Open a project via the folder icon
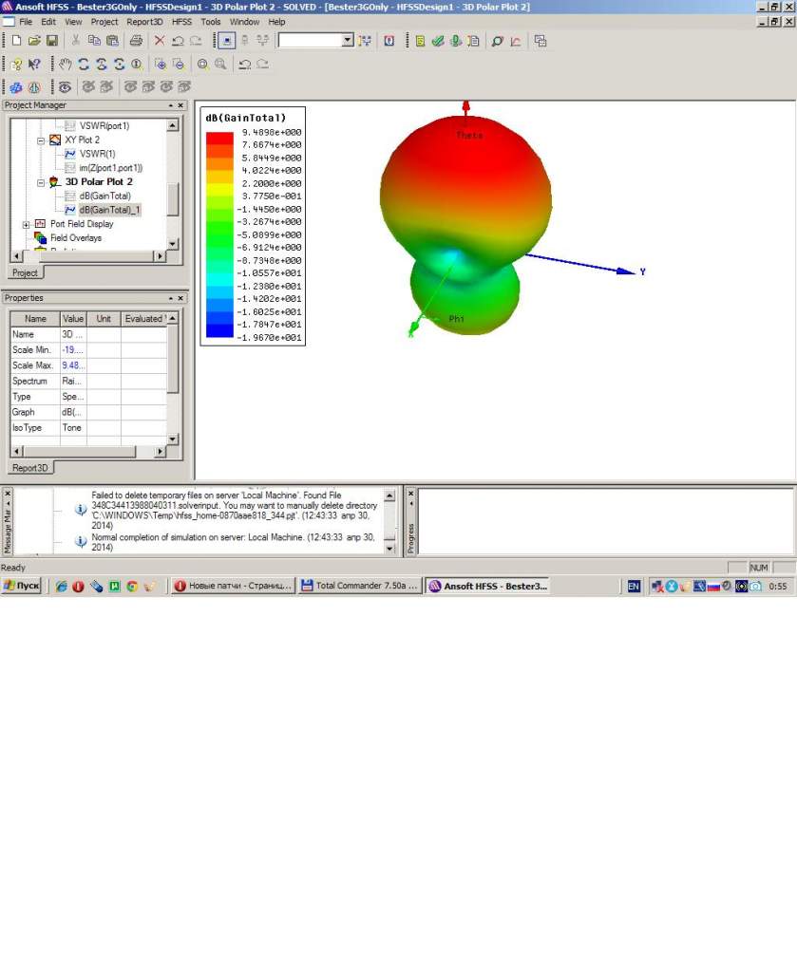 pyautogui.click(x=34, y=41)
